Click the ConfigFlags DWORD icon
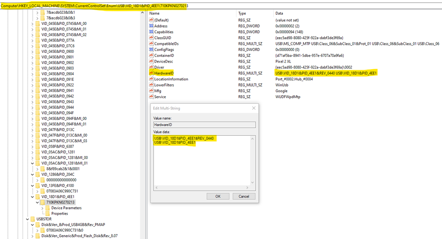Image resolution: width=442 pixels, height=239 pixels. 151,50
